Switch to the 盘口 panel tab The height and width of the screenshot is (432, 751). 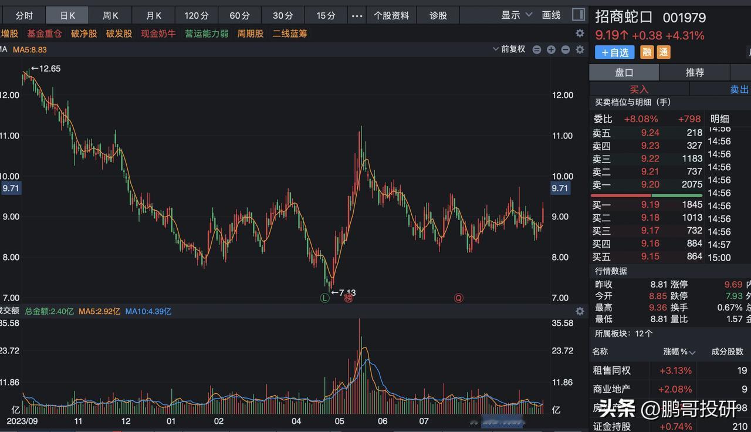[624, 72]
